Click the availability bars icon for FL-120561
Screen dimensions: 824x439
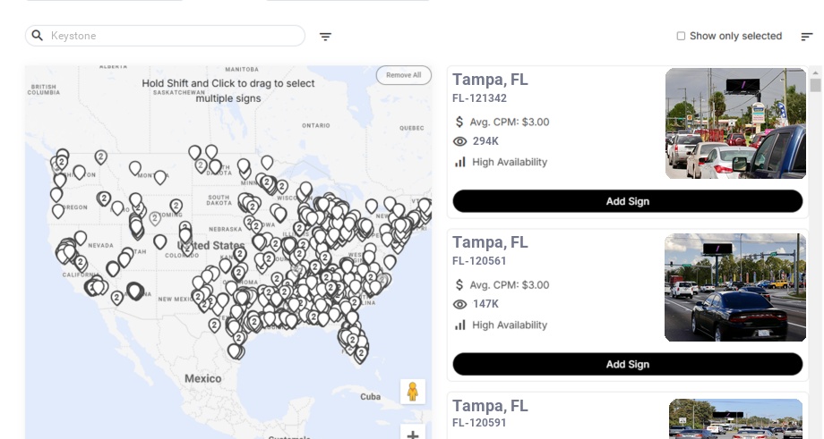coord(460,325)
